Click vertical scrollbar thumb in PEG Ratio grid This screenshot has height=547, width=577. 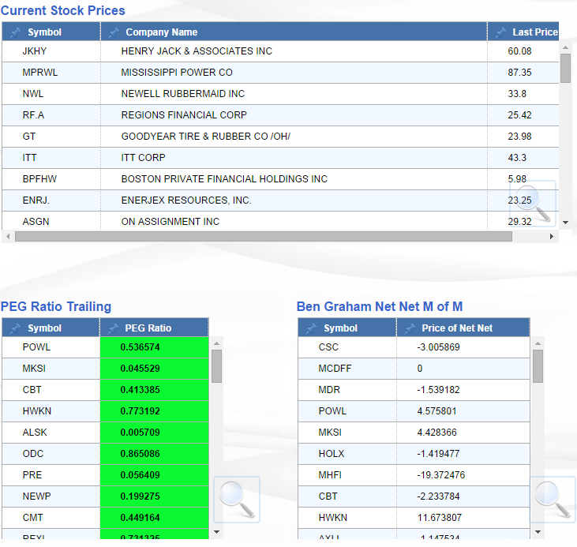point(217,366)
